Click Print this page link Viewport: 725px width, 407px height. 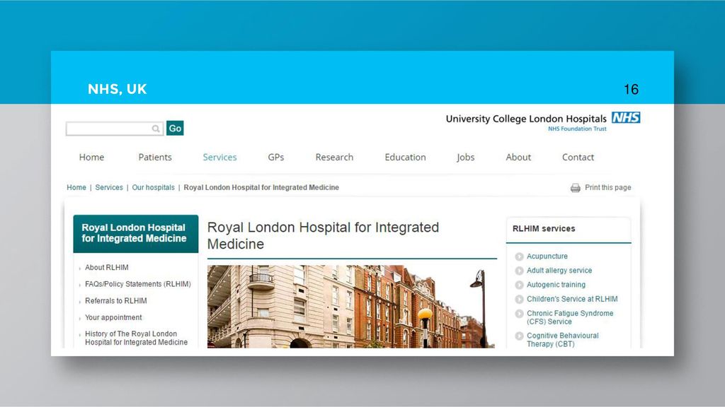[x=607, y=187]
